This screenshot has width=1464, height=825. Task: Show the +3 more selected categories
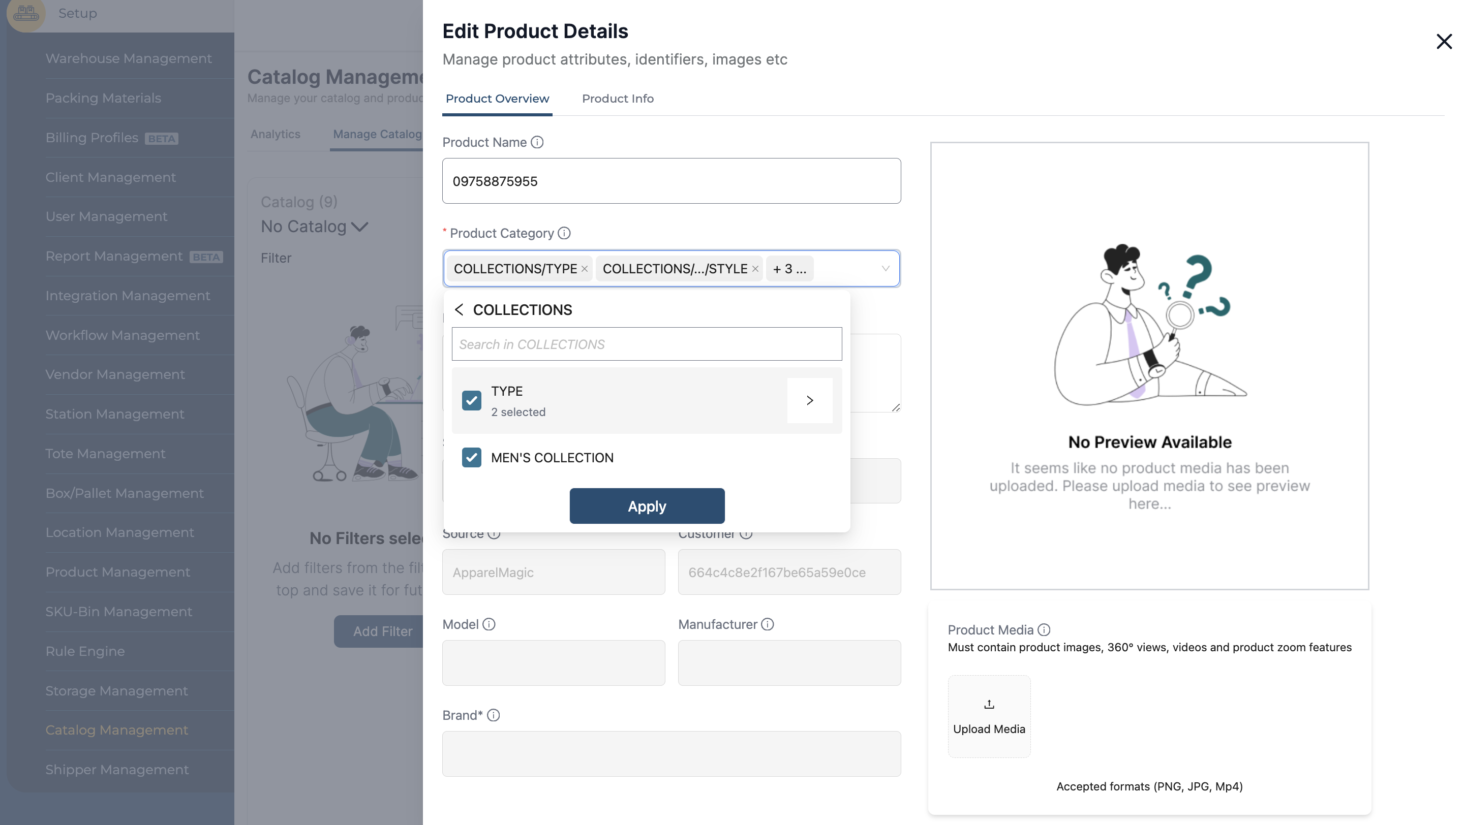[789, 269]
